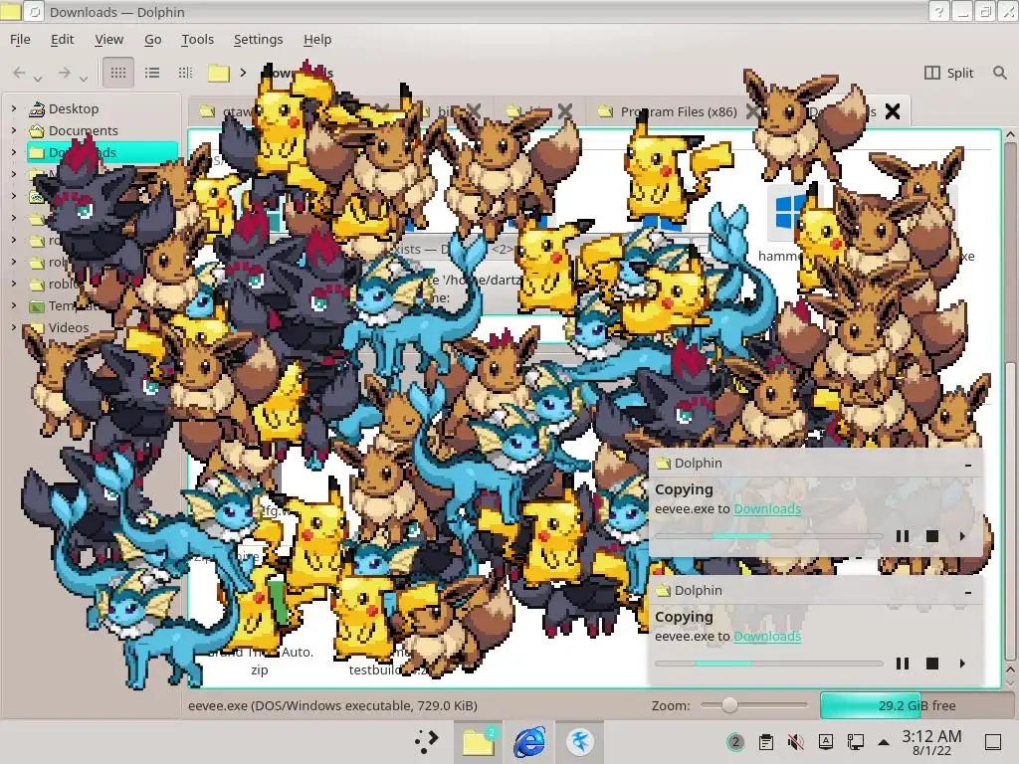Viewport: 1019px width, 764px height.
Task: Show hidden tray icons arrow
Action: [884, 742]
